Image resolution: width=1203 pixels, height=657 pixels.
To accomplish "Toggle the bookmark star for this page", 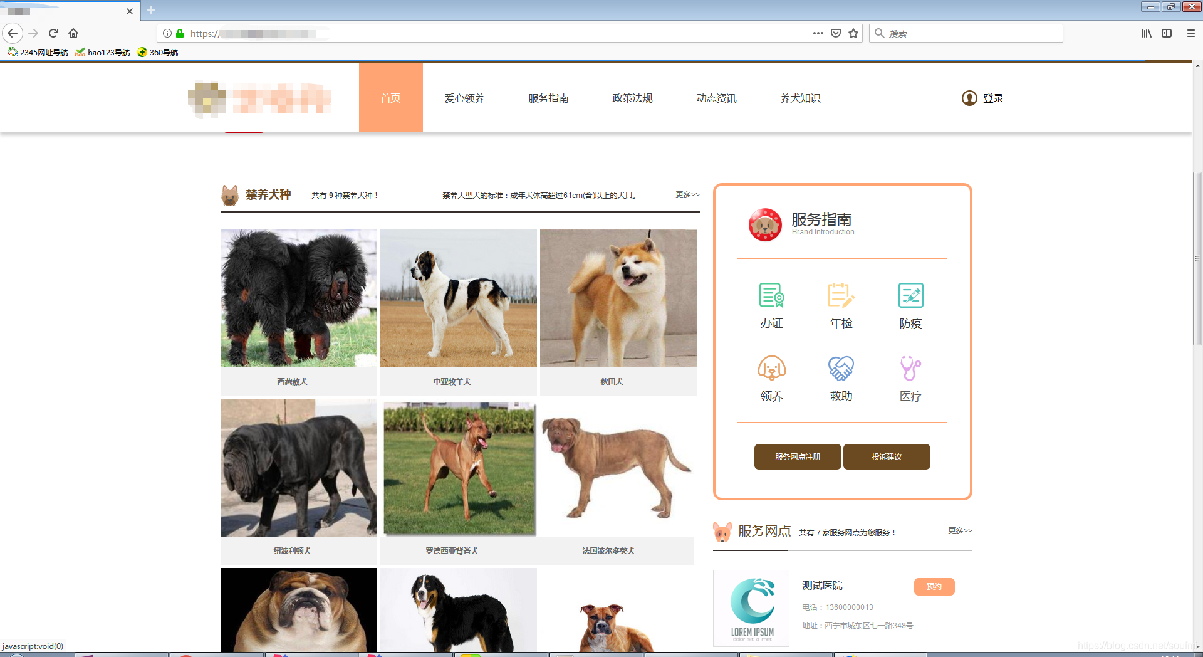I will tap(853, 33).
